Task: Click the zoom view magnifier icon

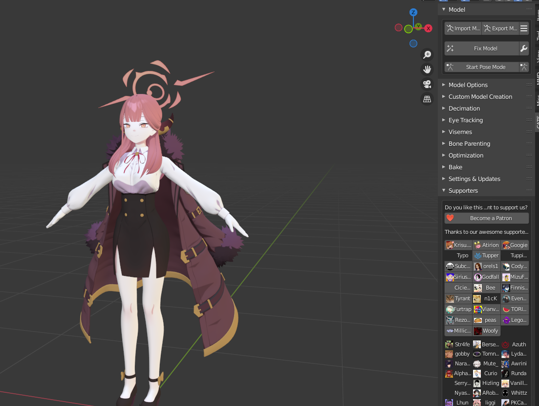Action: (427, 55)
